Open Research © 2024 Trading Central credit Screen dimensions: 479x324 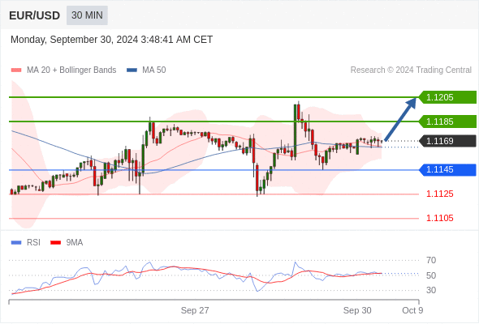411,70
